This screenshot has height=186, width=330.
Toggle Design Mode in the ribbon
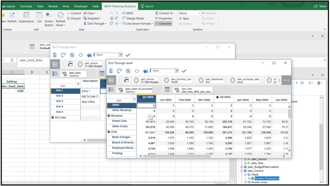click(x=133, y=18)
